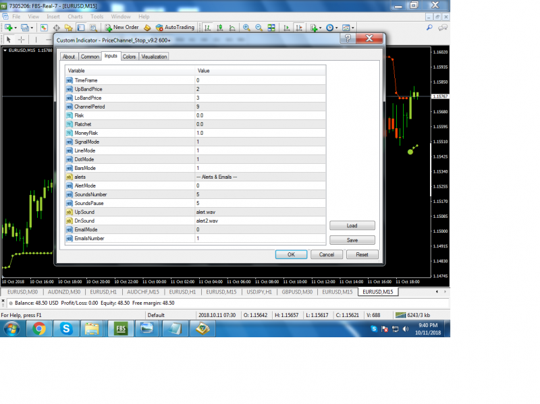
Task: Open the Periods clock icon
Action: click(x=330, y=28)
